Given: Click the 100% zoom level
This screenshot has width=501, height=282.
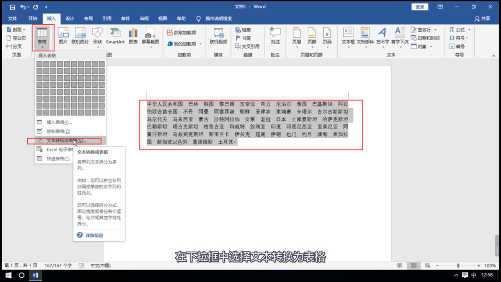Looking at the screenshot, I should click(x=490, y=266).
